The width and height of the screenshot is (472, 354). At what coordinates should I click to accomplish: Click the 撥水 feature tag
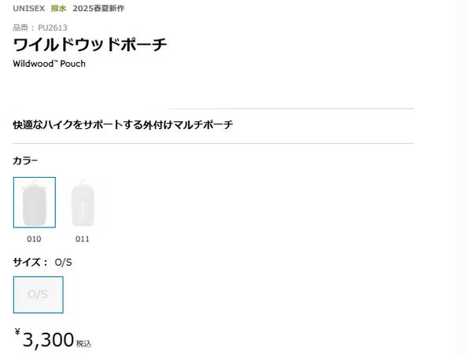point(58,8)
